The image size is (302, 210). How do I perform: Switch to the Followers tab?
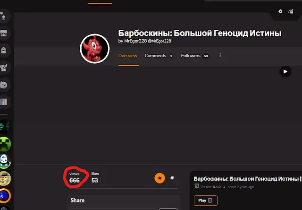point(194,56)
